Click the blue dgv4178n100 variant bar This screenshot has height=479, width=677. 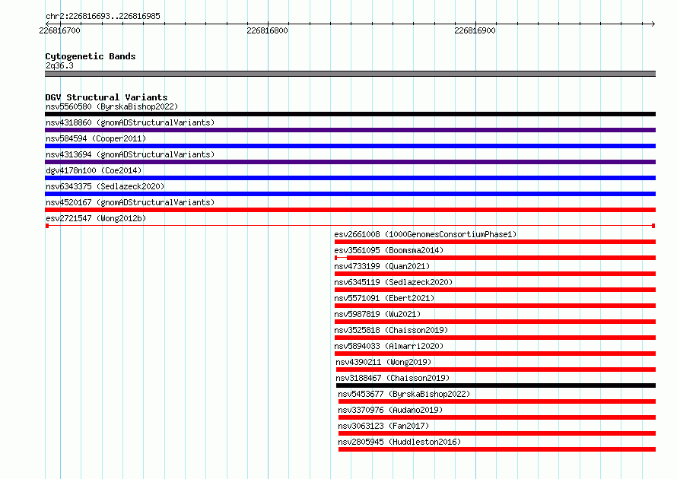[350, 178]
